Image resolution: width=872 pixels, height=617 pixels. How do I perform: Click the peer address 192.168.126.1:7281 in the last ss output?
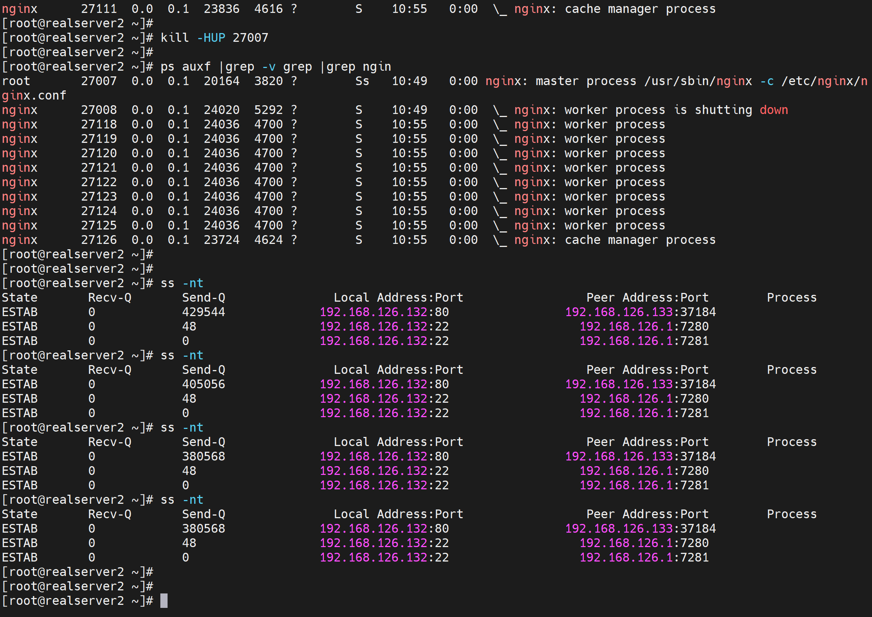[x=644, y=557]
